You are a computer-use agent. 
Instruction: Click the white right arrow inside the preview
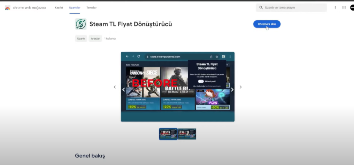pyautogui.click(x=232, y=90)
